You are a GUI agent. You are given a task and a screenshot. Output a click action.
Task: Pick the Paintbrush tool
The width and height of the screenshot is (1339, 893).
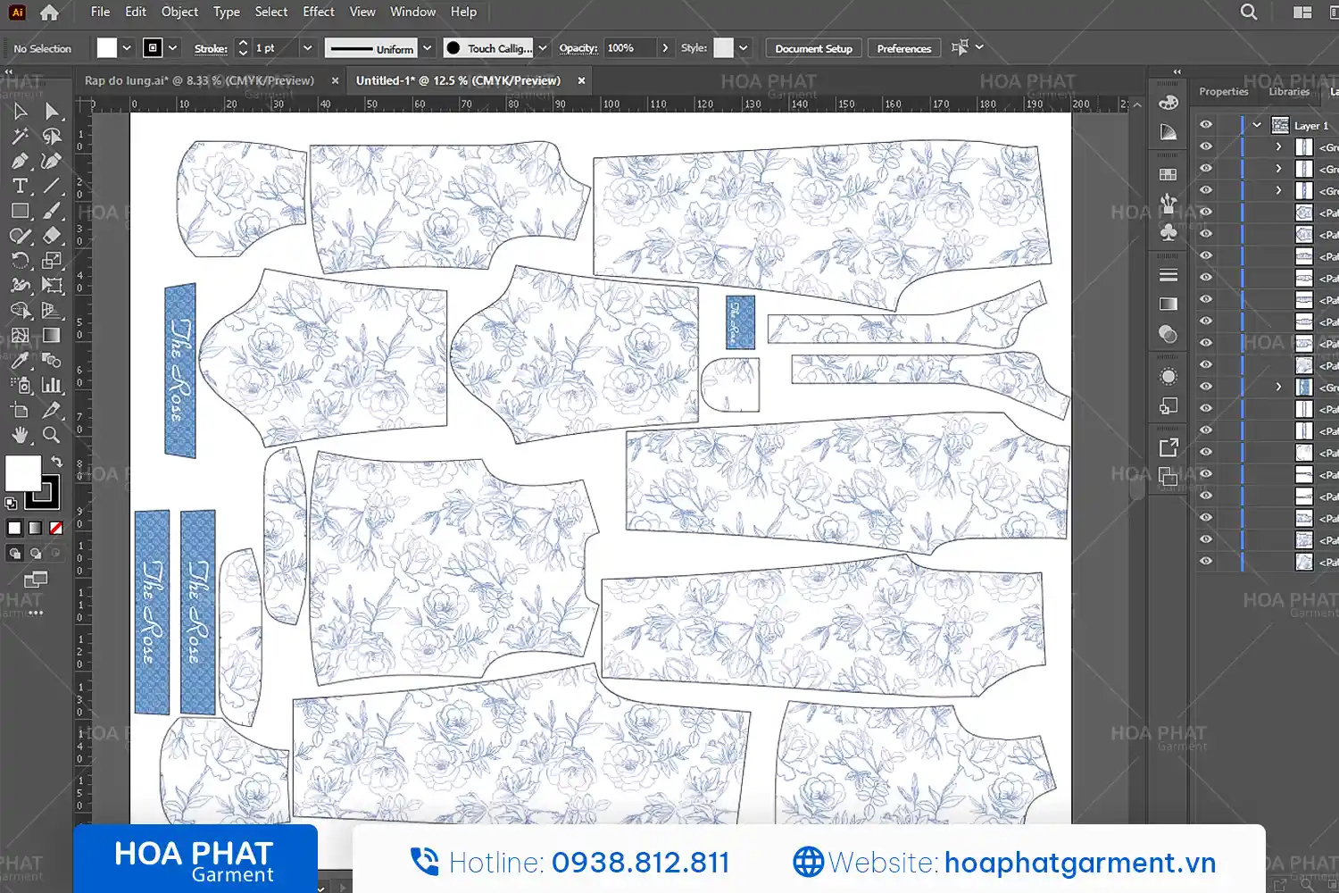(x=52, y=212)
